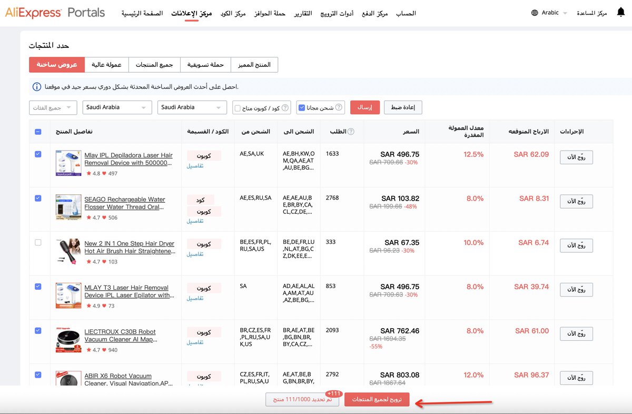Toggle the select-all checkbox in table header

[38, 132]
